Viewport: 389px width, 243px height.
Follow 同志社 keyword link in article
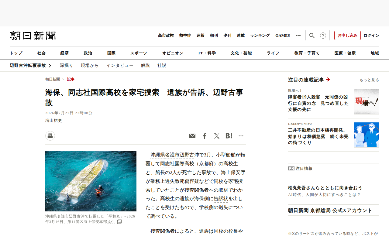pos(167,164)
